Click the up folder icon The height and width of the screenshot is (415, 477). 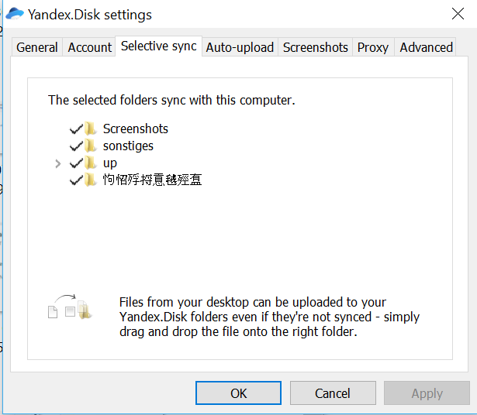pos(90,163)
